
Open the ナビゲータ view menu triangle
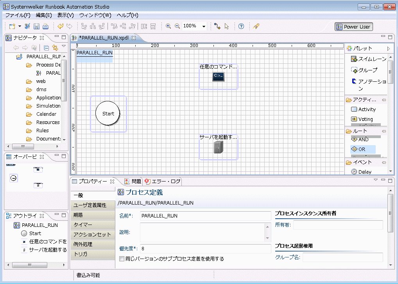pyautogui.click(x=64, y=46)
